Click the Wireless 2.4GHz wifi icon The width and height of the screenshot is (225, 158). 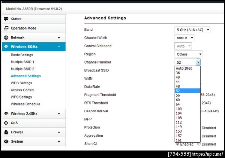coord(6,114)
